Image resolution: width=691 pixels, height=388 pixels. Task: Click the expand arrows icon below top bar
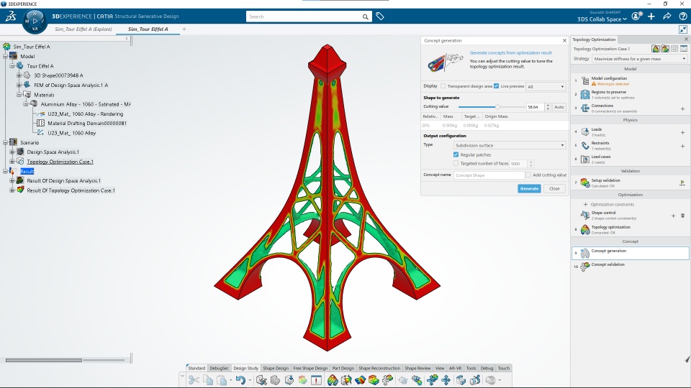tap(682, 29)
